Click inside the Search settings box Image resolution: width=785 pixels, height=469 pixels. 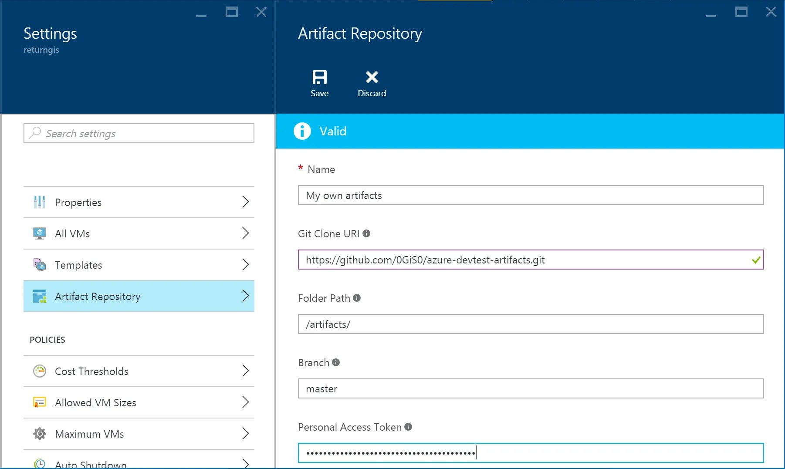(x=139, y=133)
